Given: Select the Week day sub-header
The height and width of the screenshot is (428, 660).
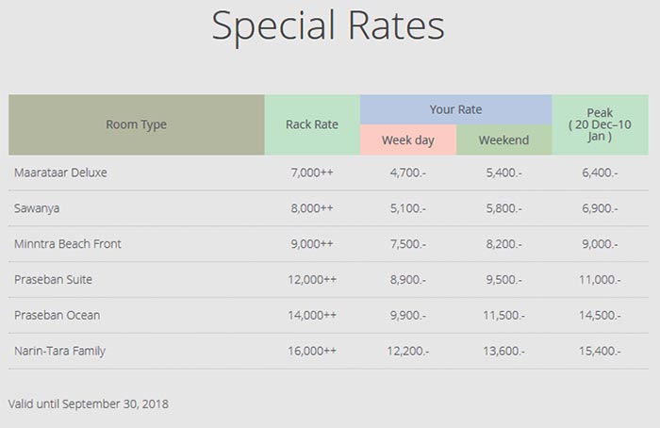Looking at the screenshot, I should click(x=407, y=140).
